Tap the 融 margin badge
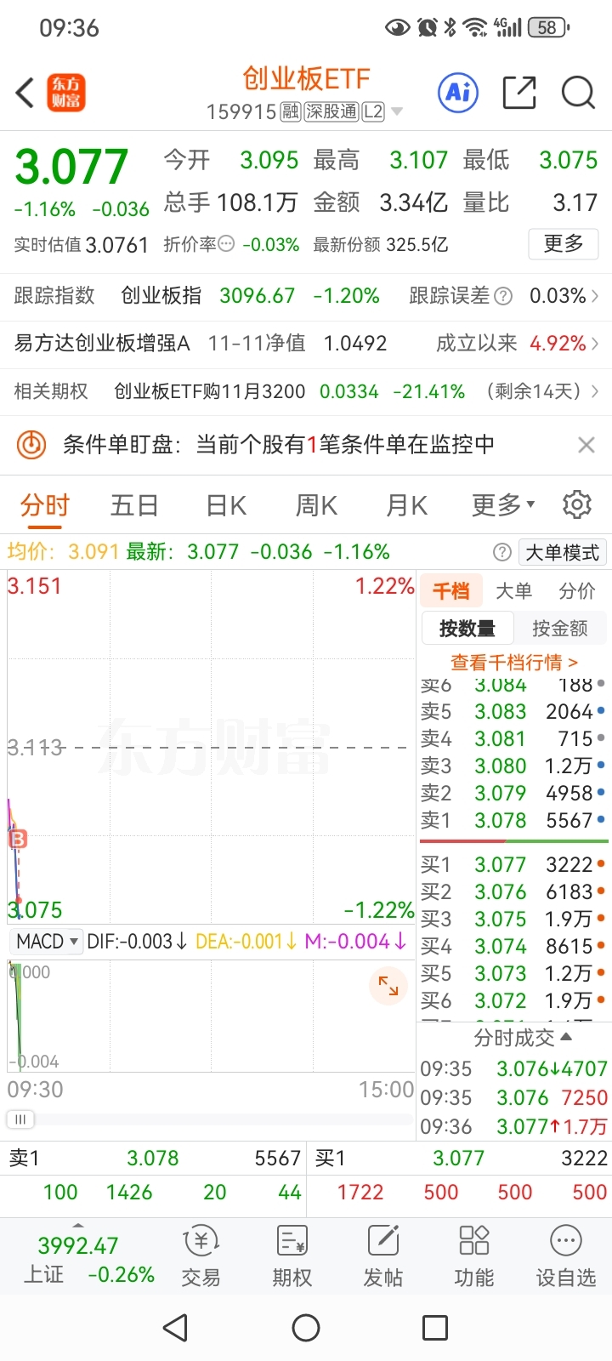 pos(290,112)
